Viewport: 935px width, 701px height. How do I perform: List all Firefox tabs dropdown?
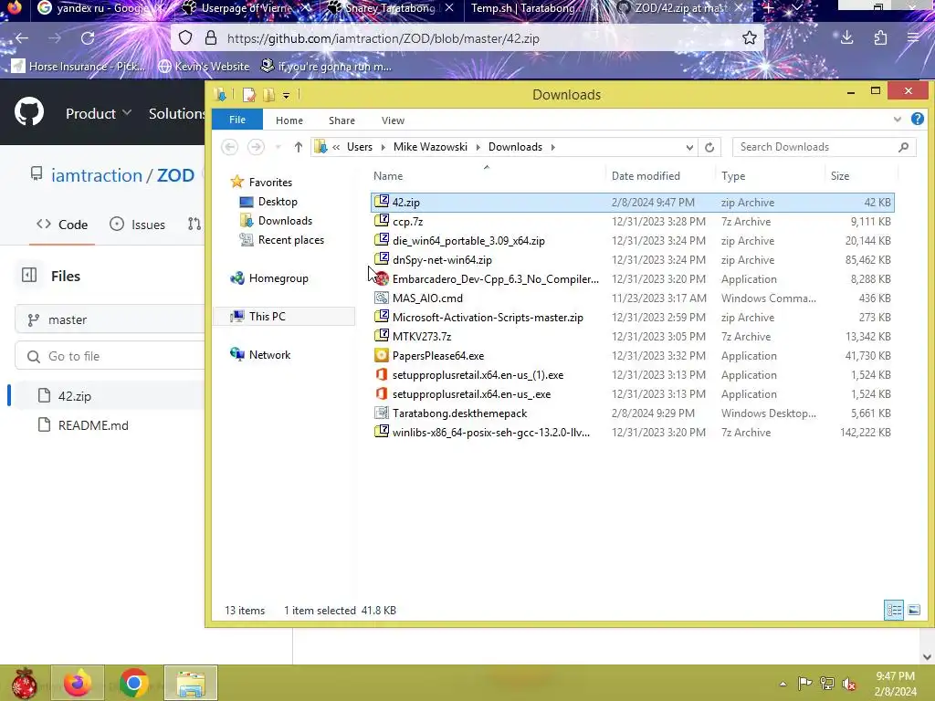[x=796, y=7]
